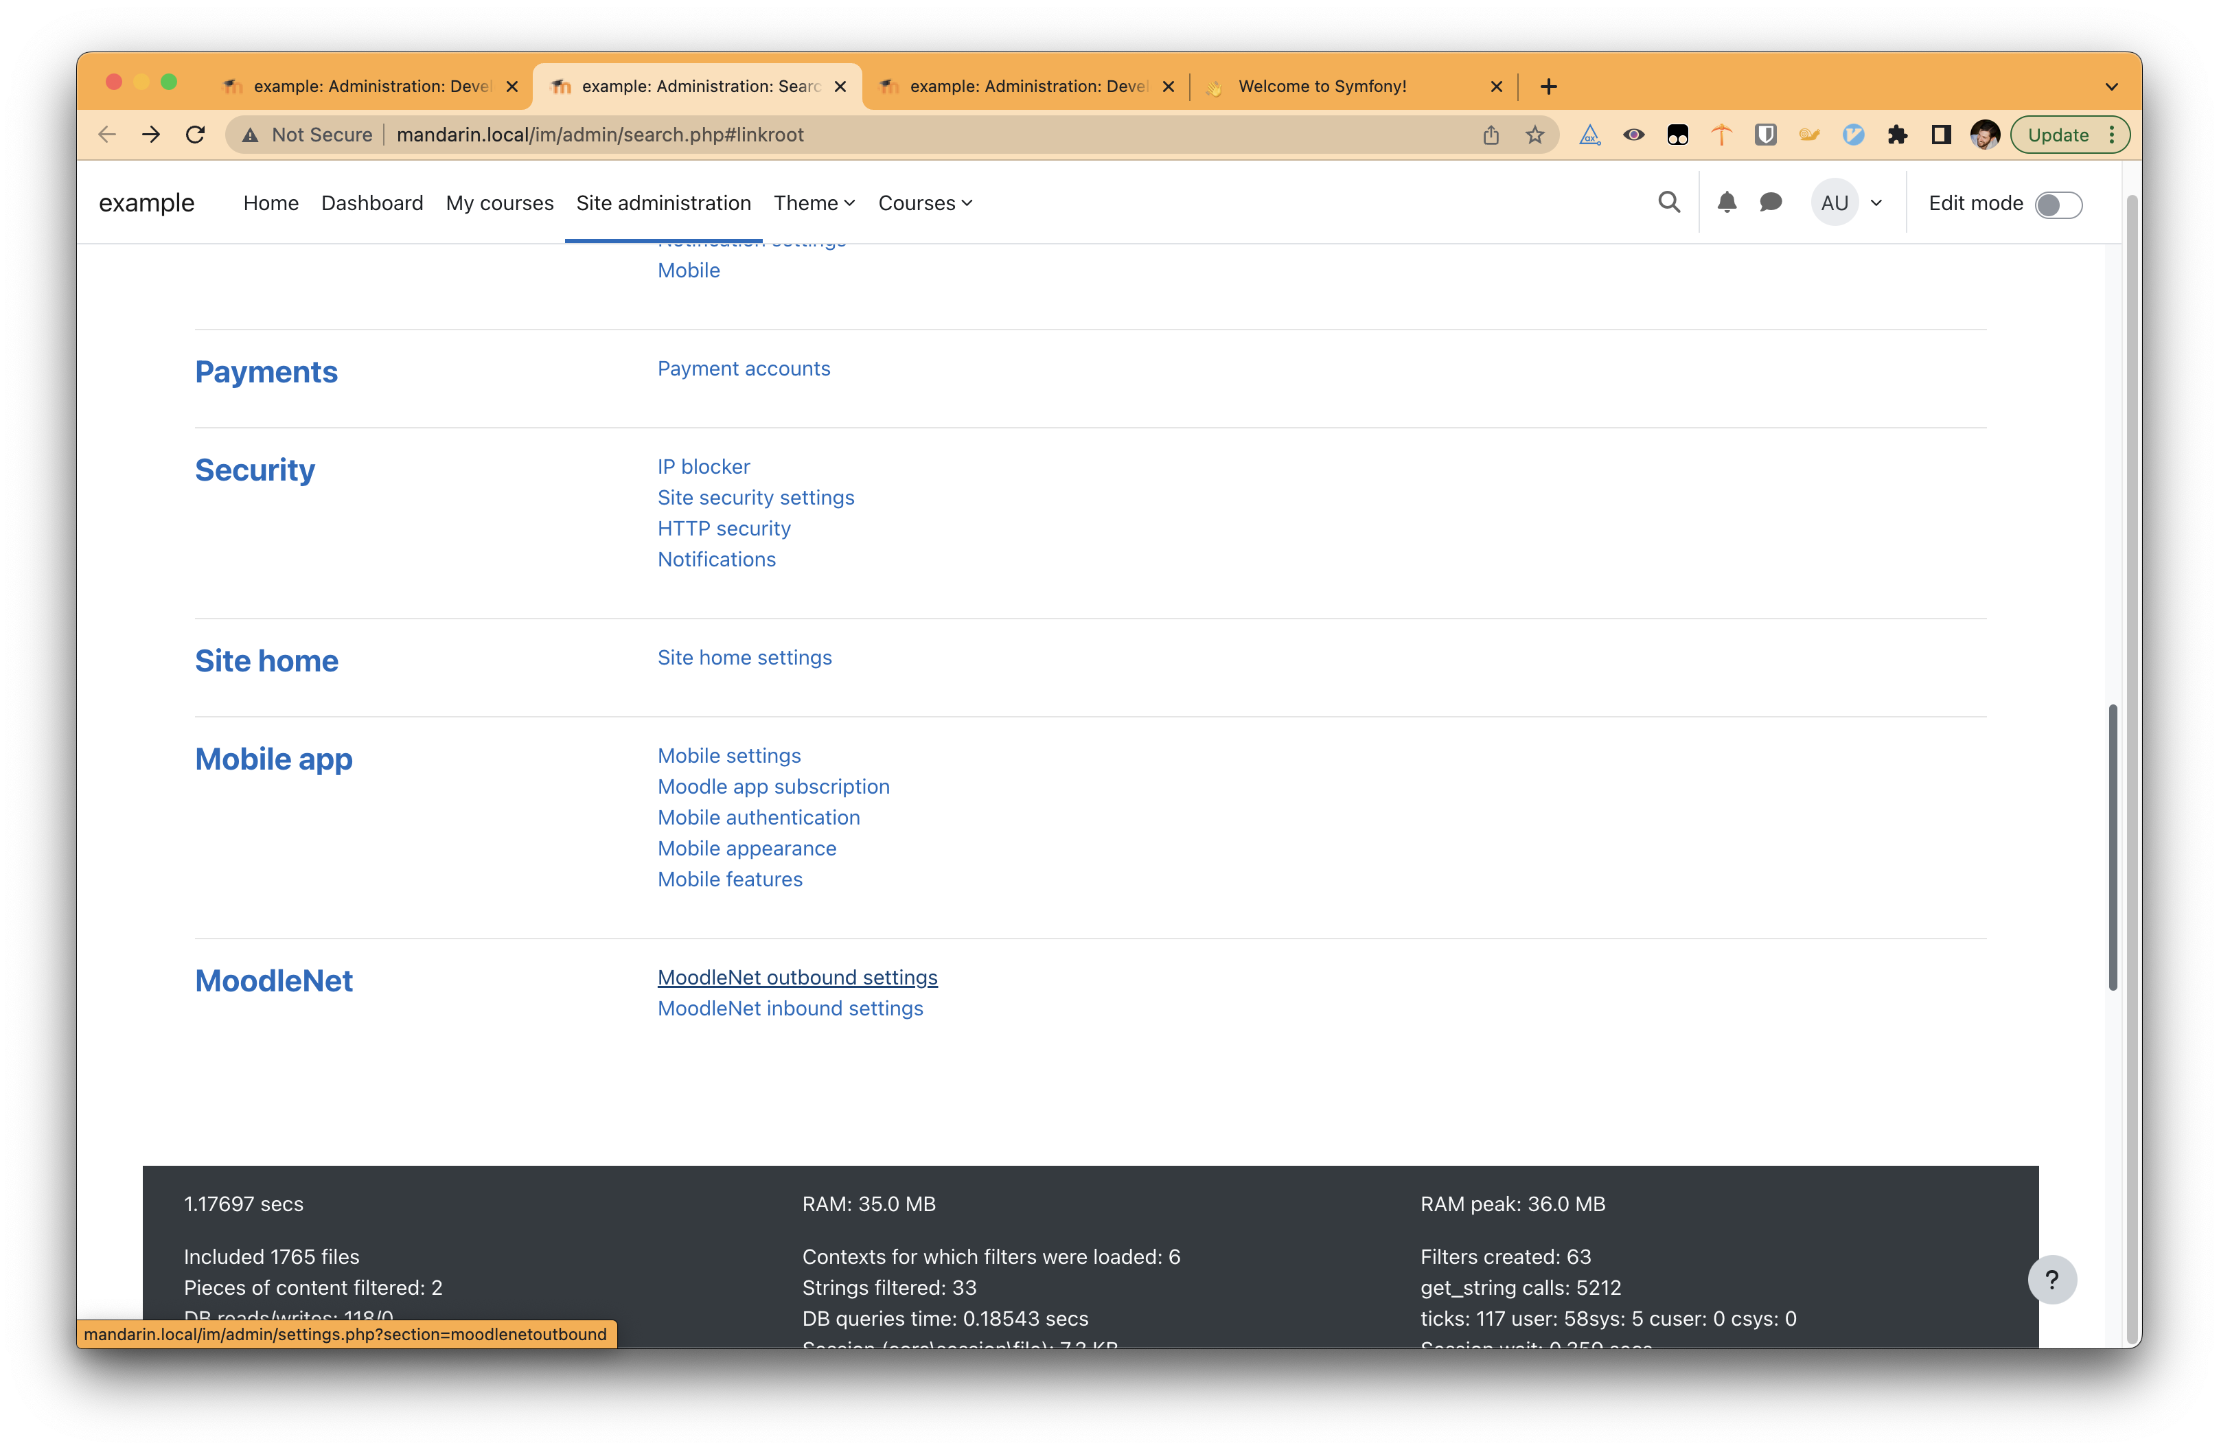Image resolution: width=2219 pixels, height=1450 pixels.
Task: Open the Chrome profile avatar
Action: 1985,135
